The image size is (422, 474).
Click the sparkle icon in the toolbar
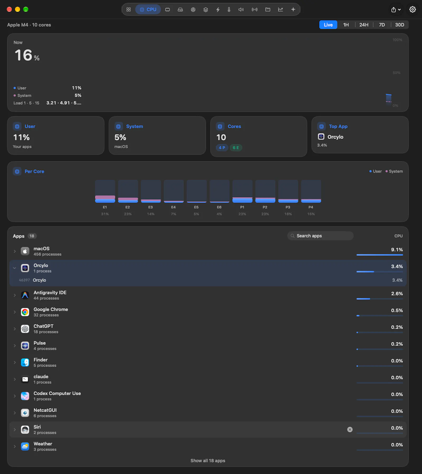[293, 9]
